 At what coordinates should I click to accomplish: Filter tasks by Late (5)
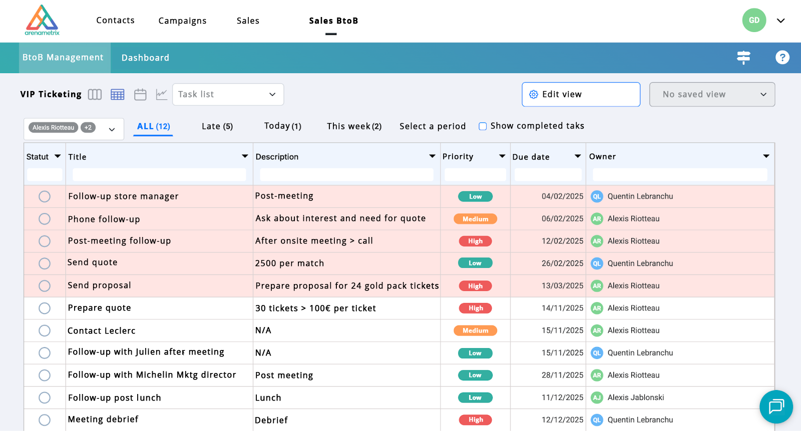[x=217, y=126]
